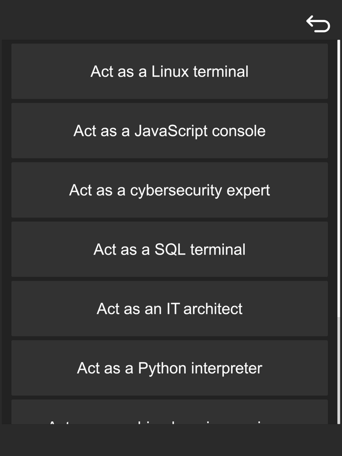This screenshot has height=456, width=342.
Task: Open the Act as a SQL terminal prompt
Action: [170, 249]
